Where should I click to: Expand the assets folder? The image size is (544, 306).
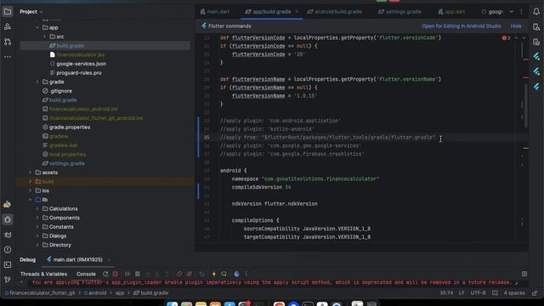[x=31, y=173]
